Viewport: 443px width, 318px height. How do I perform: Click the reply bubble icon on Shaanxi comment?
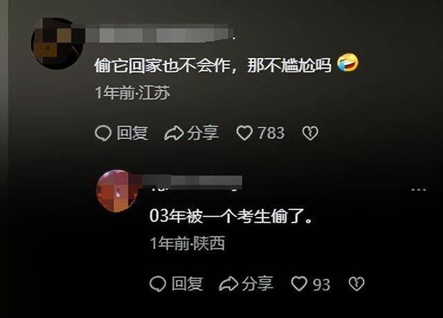click(x=158, y=283)
